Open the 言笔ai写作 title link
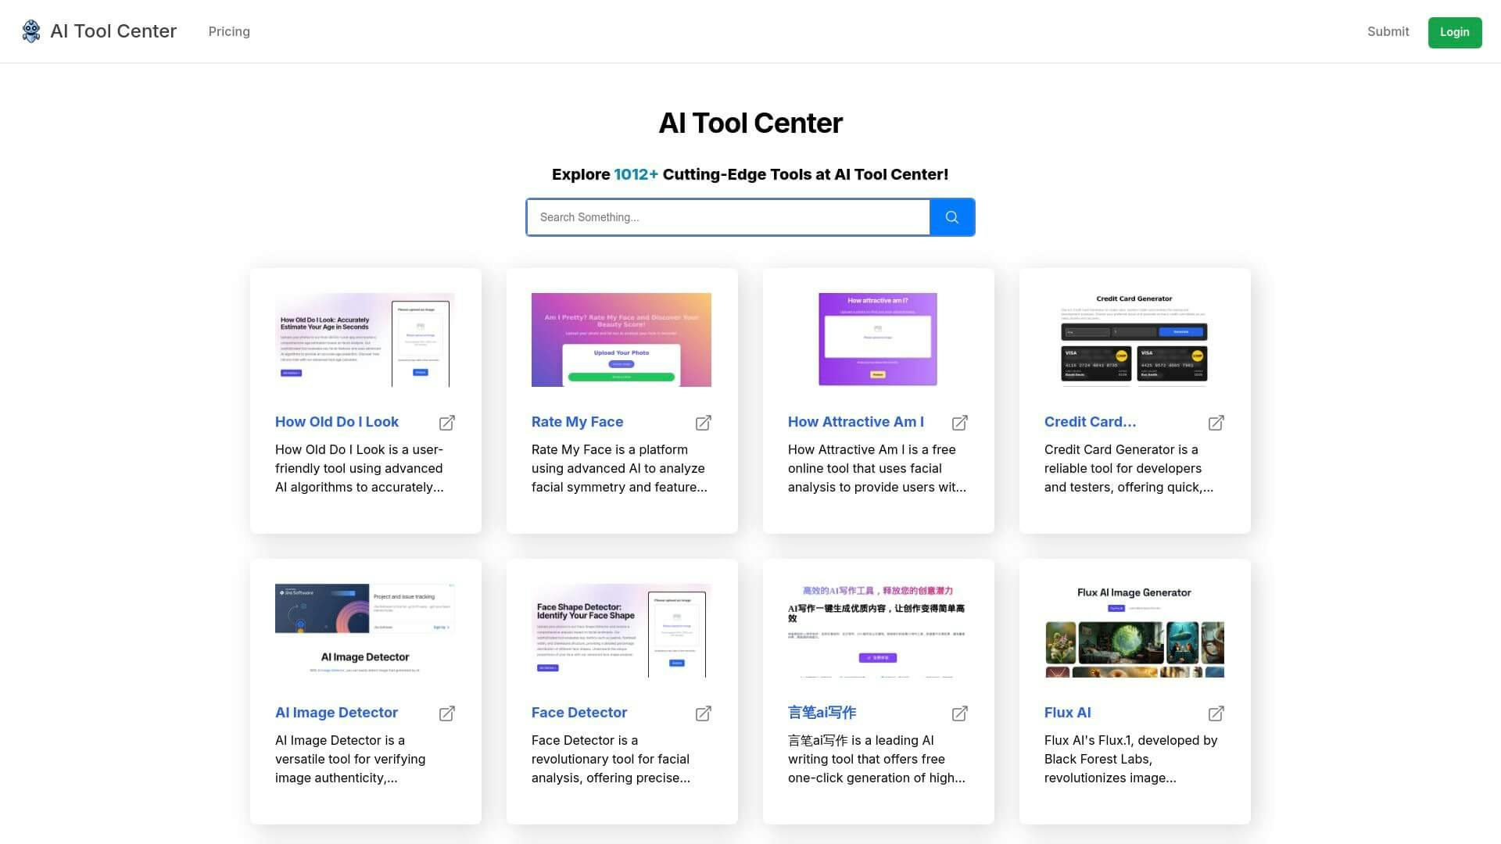The width and height of the screenshot is (1501, 844). pos(822,713)
